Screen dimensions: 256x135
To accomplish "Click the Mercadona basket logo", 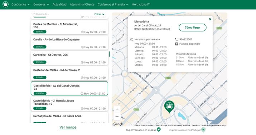I will pos(6,4).
